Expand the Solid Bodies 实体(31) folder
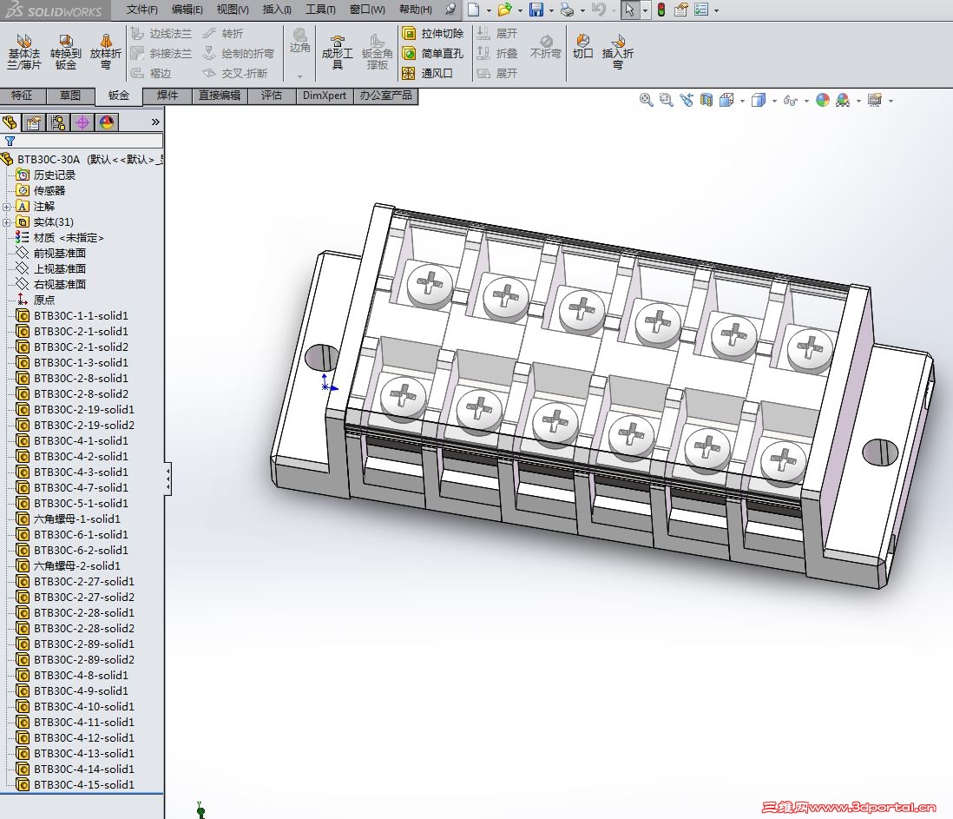This screenshot has height=819, width=953. [x=7, y=222]
